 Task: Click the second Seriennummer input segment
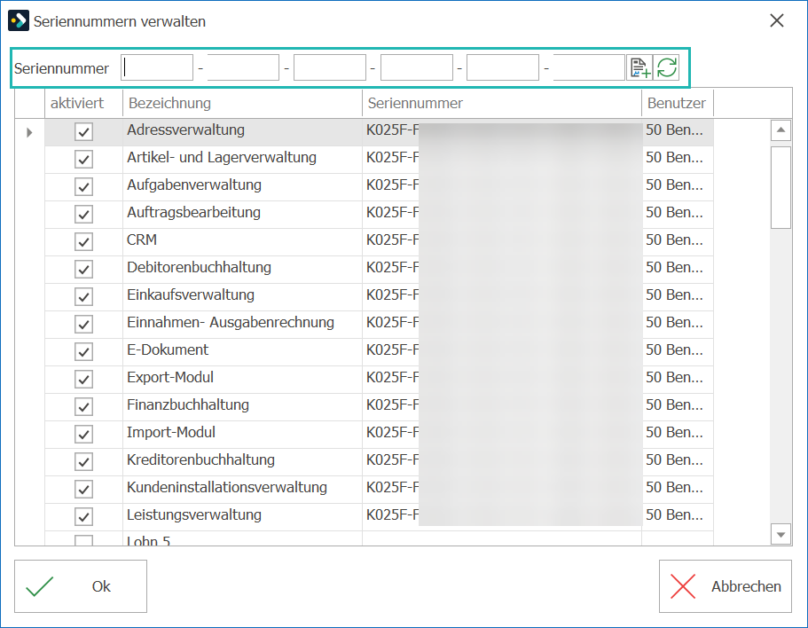(x=243, y=67)
